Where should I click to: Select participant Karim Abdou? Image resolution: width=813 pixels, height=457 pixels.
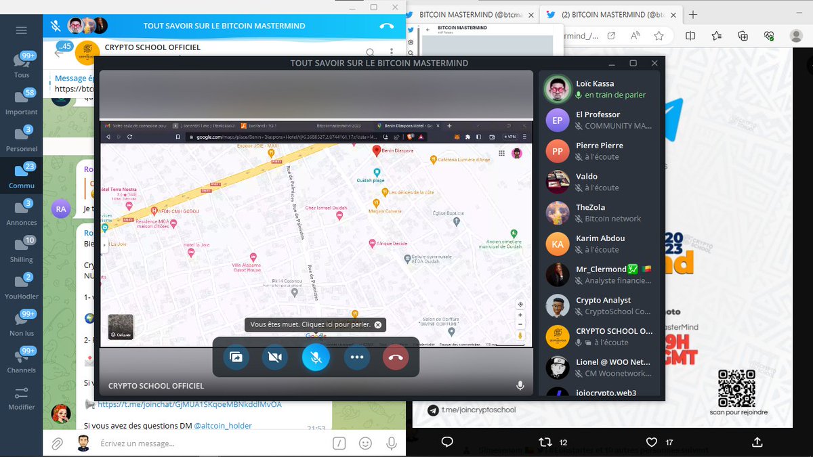pos(600,244)
